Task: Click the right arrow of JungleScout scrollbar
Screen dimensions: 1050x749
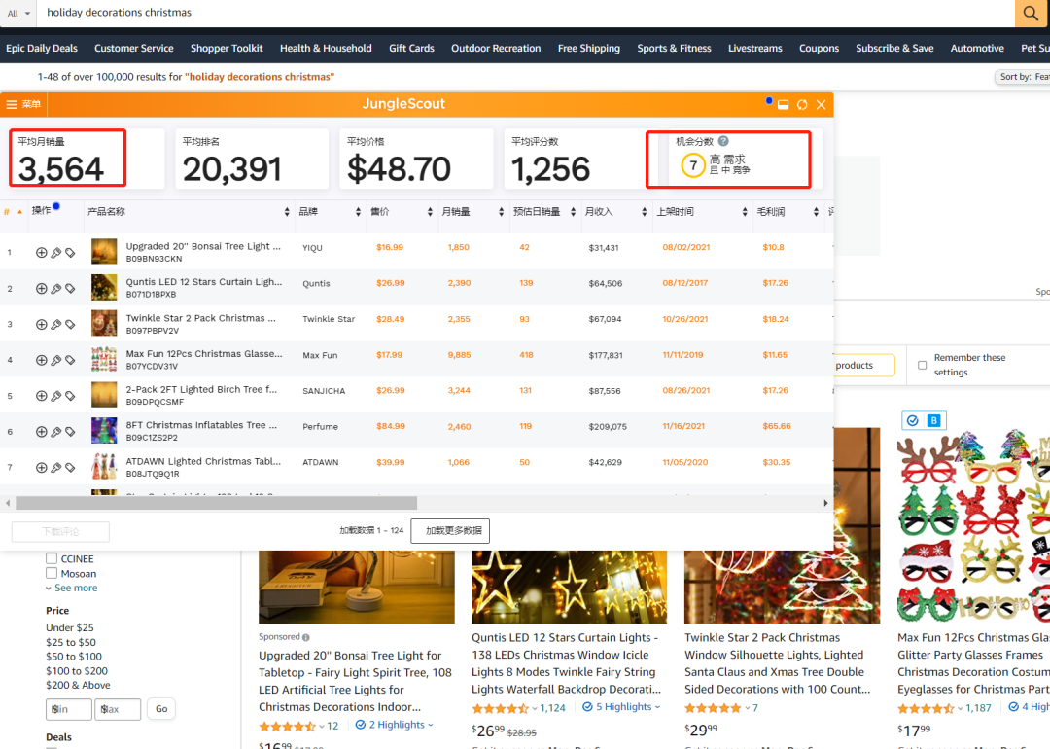Action: [825, 503]
